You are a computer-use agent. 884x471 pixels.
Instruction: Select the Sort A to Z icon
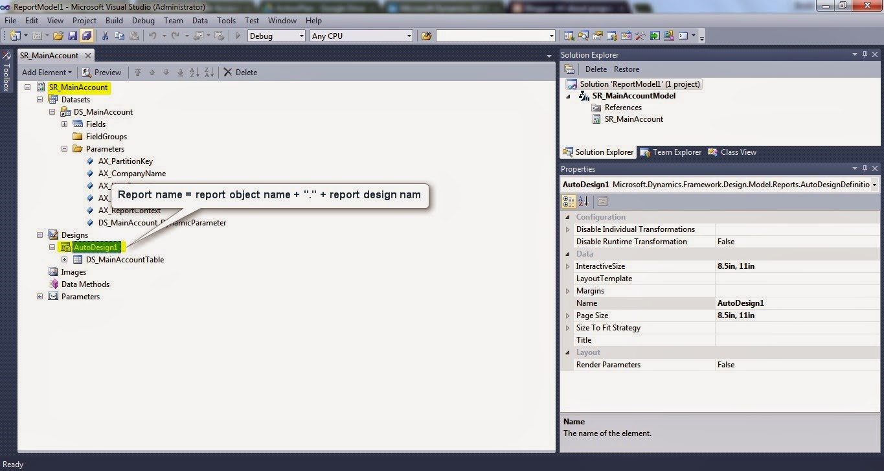(x=194, y=73)
